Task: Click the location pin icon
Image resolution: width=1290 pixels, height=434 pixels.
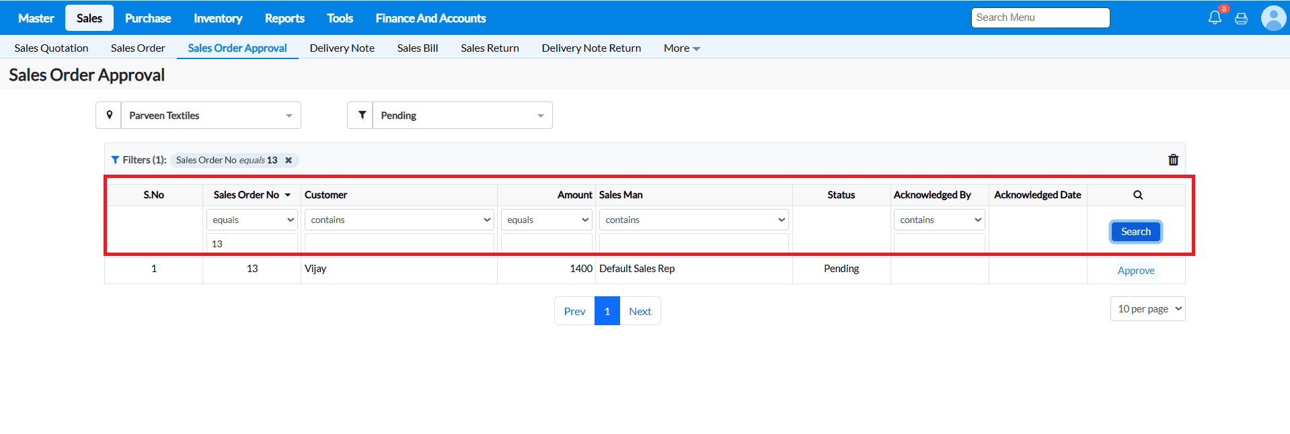Action: [x=109, y=116]
